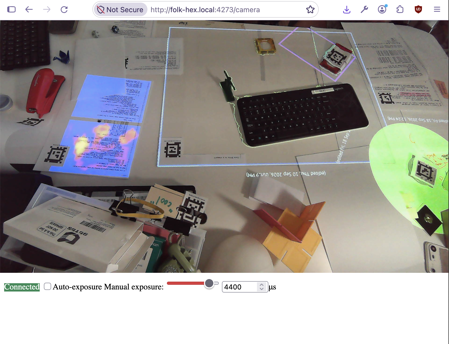Click the URL folk-hex.local:4273/camera address field
Viewport: 449px width, 344px height.
[205, 10]
